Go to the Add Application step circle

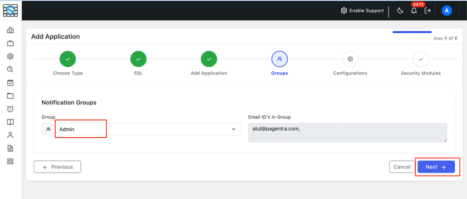tap(209, 59)
